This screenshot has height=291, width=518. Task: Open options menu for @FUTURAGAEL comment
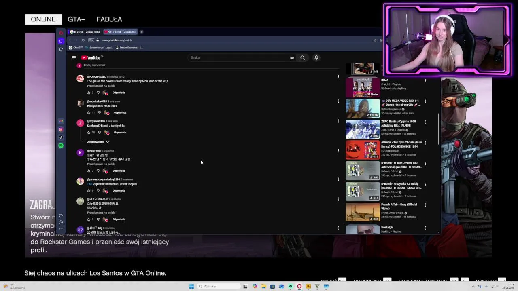tap(338, 76)
